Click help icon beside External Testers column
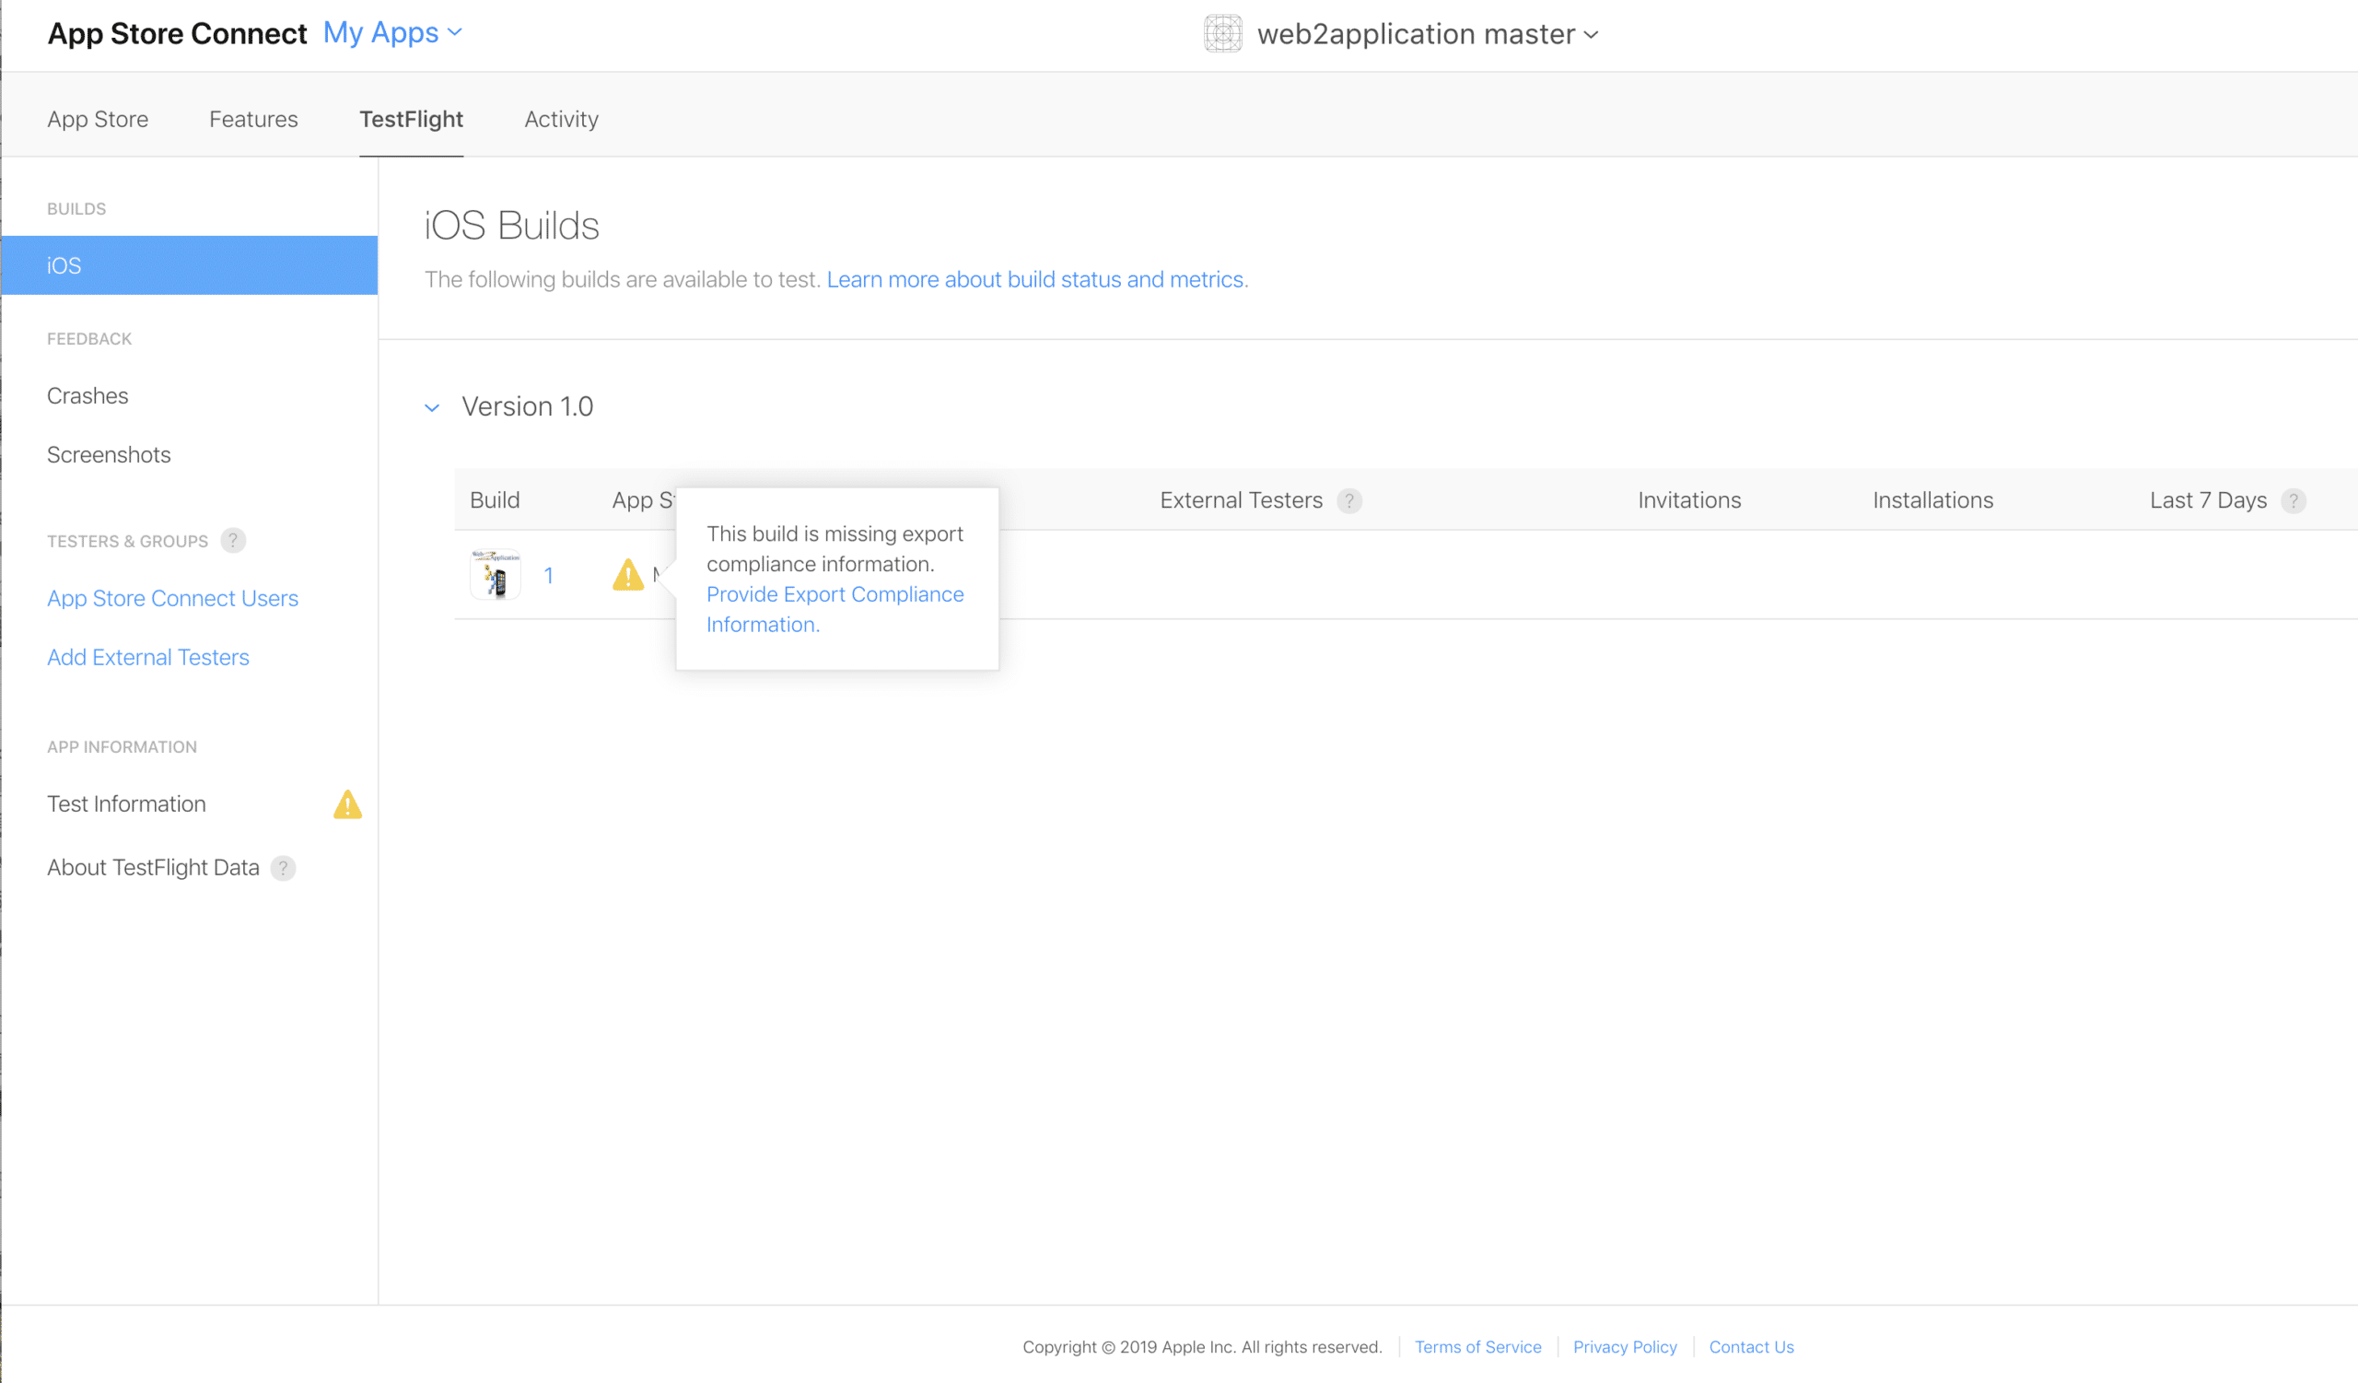The height and width of the screenshot is (1383, 2358). point(1348,500)
